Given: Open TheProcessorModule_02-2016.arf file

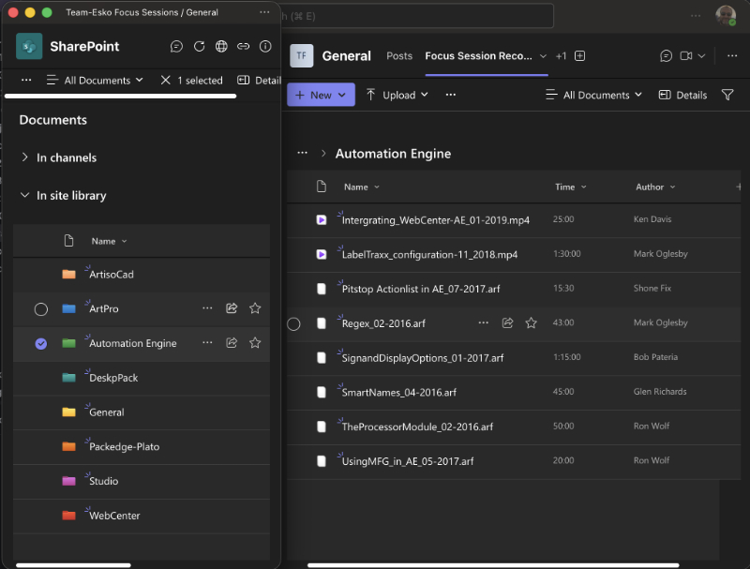Looking at the screenshot, I should 417,427.
